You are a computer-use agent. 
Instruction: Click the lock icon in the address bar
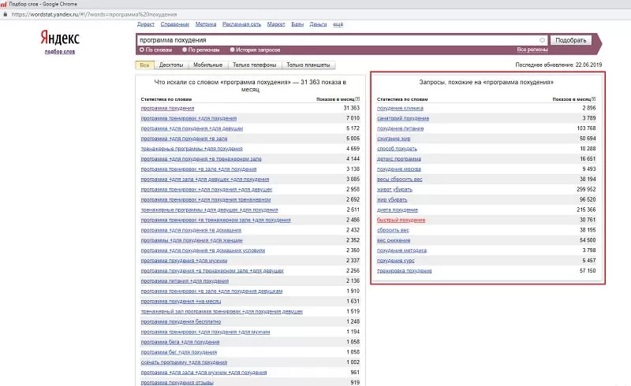6,14
